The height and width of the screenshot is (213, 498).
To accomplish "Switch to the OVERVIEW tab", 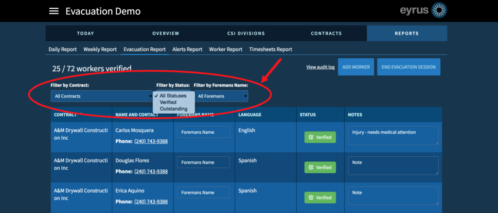I will coord(165,33).
